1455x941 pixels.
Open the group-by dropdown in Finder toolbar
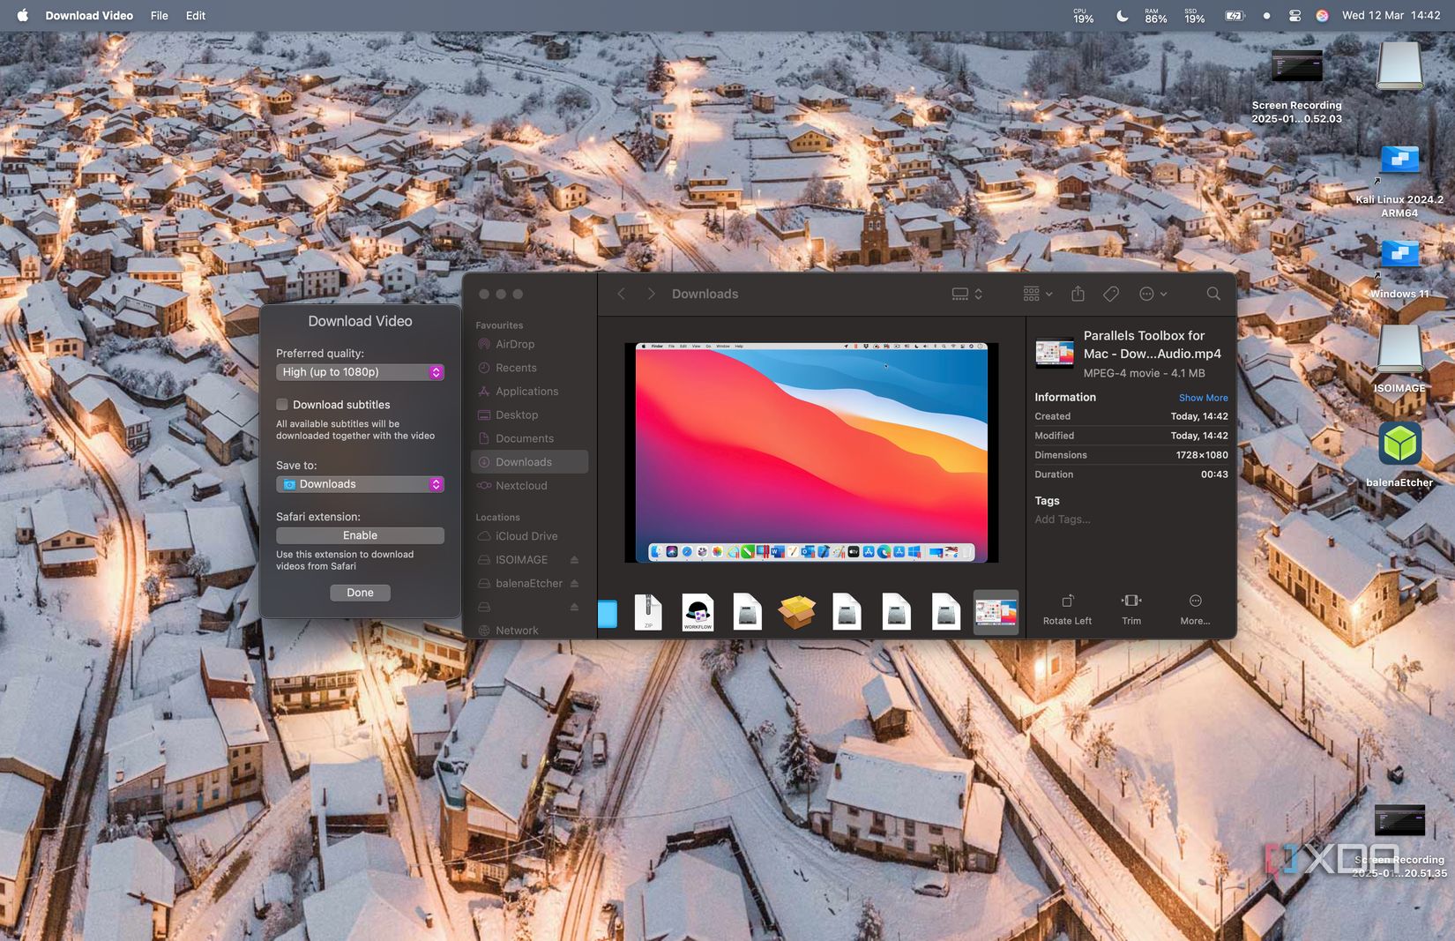1037,294
